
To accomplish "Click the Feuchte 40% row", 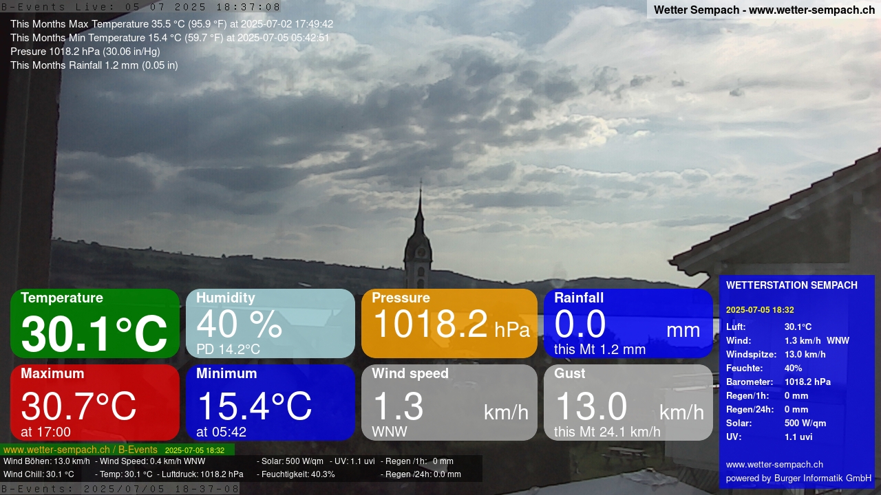I will [x=764, y=368].
